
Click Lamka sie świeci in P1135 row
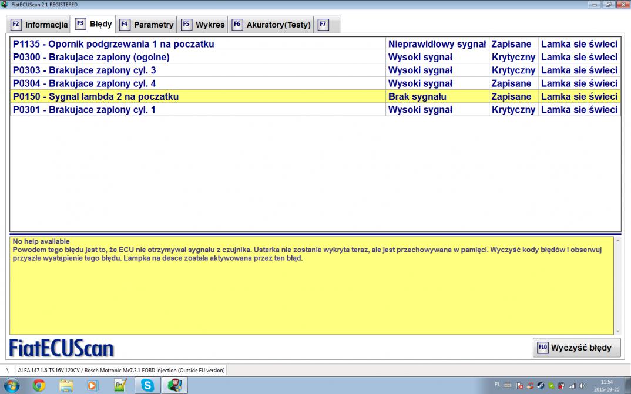pos(579,44)
